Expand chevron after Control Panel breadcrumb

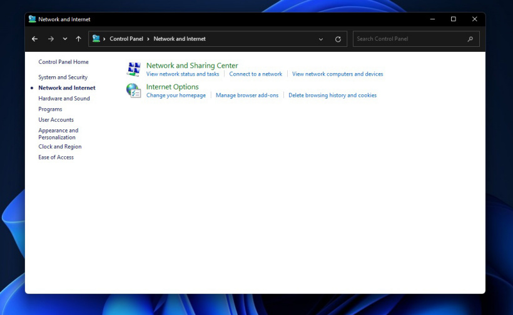click(x=148, y=39)
